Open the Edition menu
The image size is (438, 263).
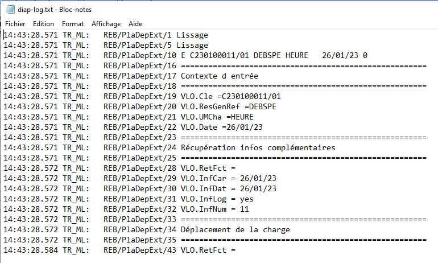click(x=43, y=24)
